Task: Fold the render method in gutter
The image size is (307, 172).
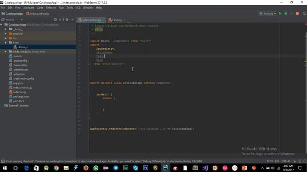Action: [x=89, y=95]
